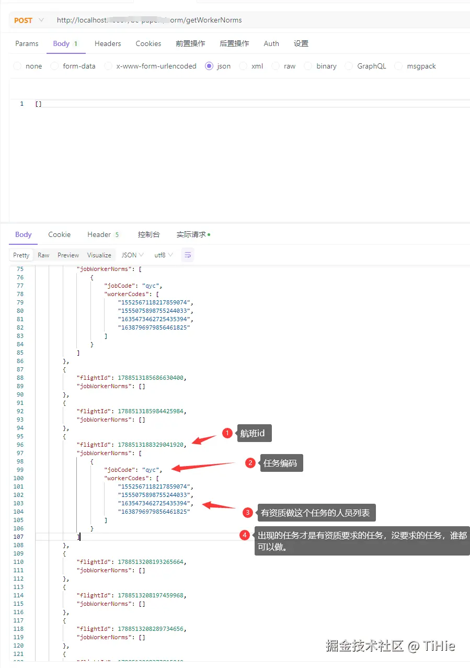Switch to response Body tab
This screenshot has width=470, height=668.
pos(24,234)
